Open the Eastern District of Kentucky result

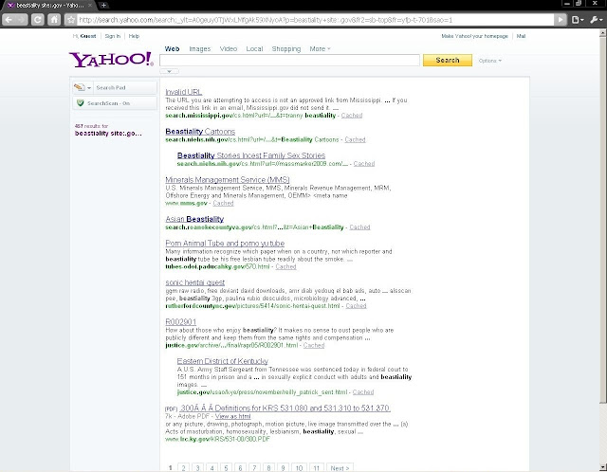[x=222, y=361]
